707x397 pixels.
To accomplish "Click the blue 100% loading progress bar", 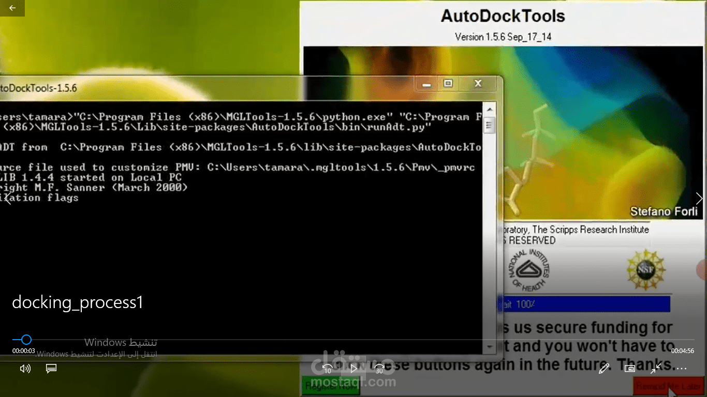I will pyautogui.click(x=584, y=304).
